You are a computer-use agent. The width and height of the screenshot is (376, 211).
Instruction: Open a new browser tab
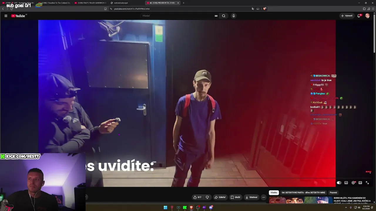coord(184,3)
